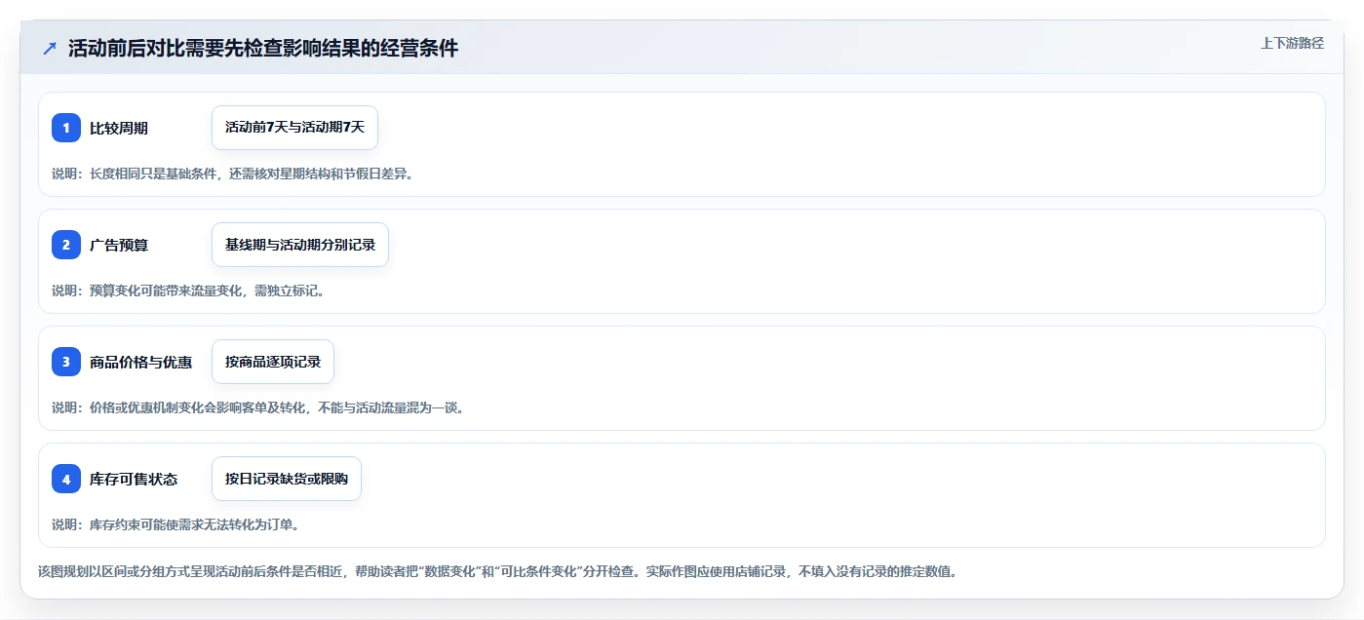
Task: Click the arrow icon beside the panel title
Action: pyautogui.click(x=50, y=49)
